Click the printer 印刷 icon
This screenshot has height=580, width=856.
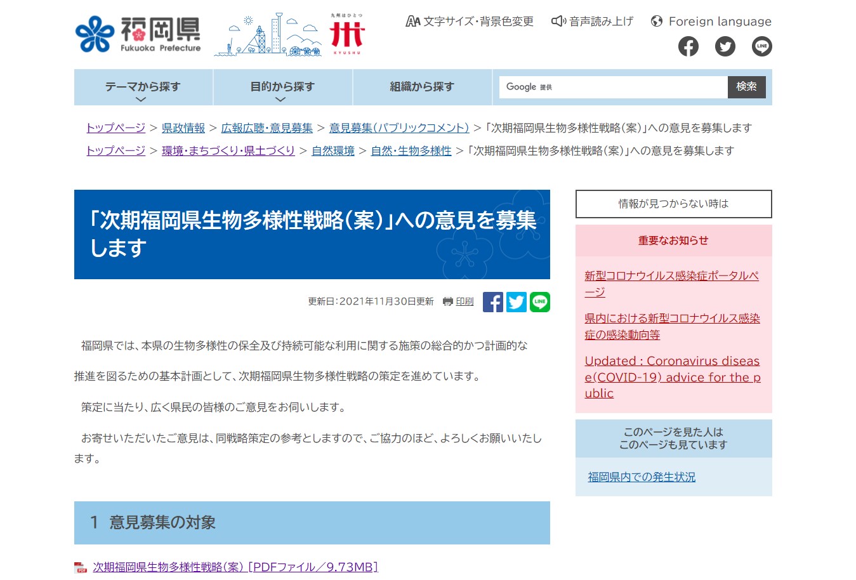448,301
